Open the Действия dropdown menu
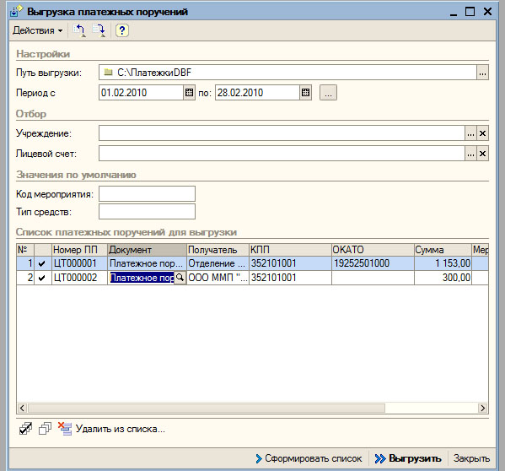 (37, 30)
